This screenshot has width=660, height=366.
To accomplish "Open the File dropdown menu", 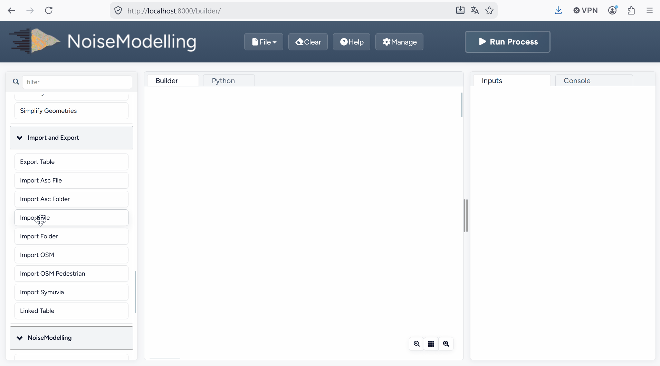I will (264, 42).
